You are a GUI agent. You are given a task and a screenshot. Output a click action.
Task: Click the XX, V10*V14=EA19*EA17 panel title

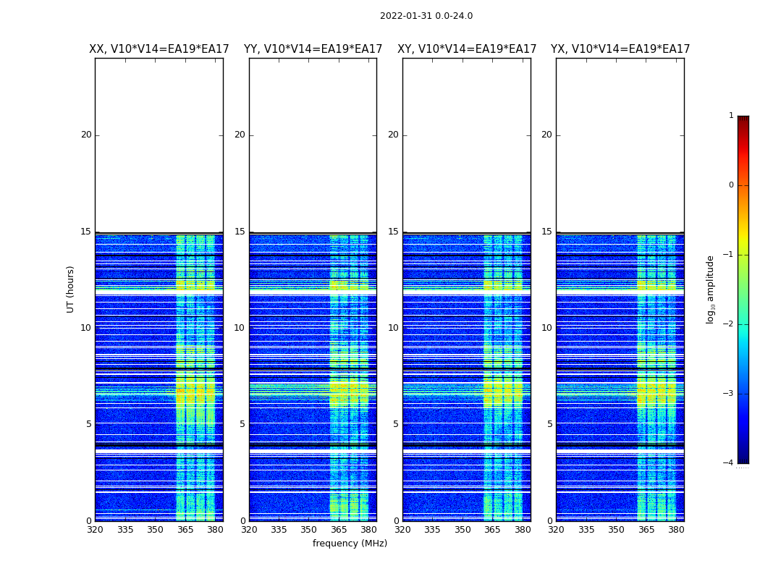pos(159,49)
